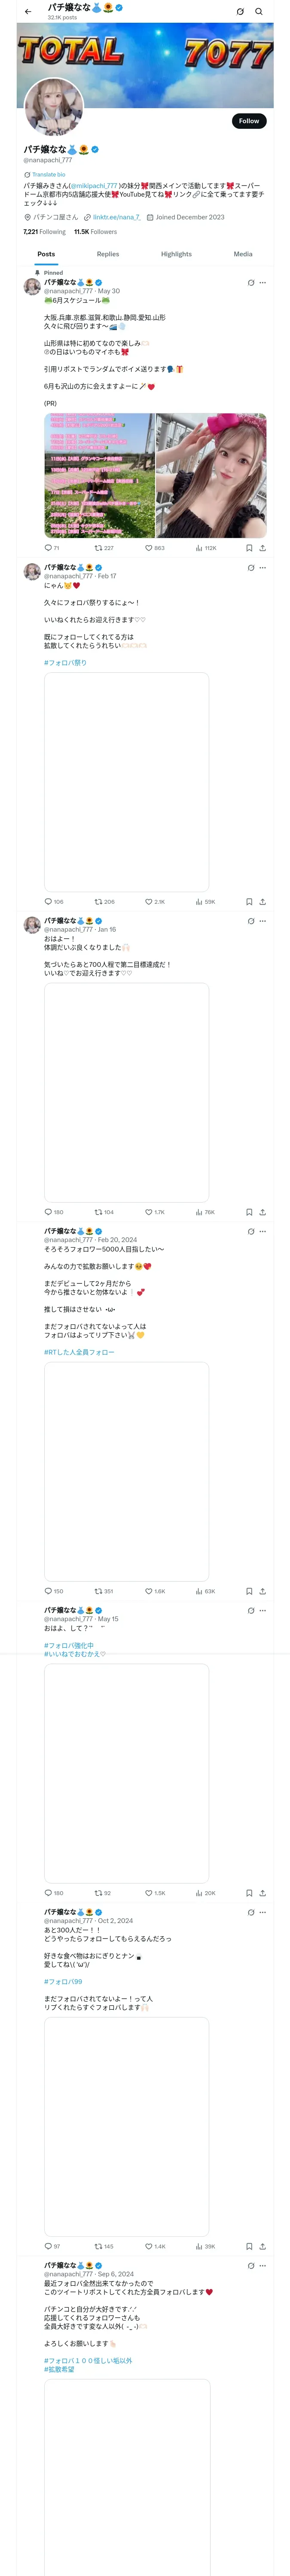Share the pinned May 30 post
This screenshot has width=290, height=2576.
tap(263, 548)
